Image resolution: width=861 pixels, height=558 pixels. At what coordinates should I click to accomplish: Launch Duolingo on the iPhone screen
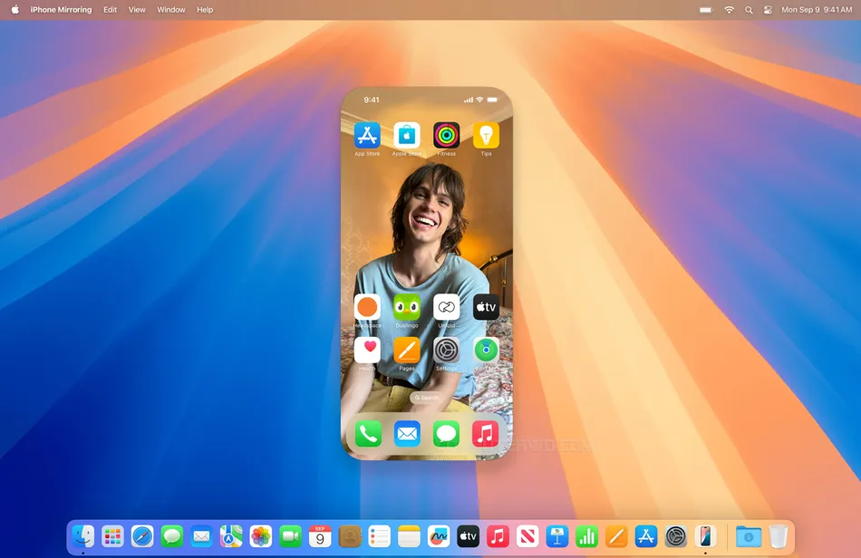point(407,307)
